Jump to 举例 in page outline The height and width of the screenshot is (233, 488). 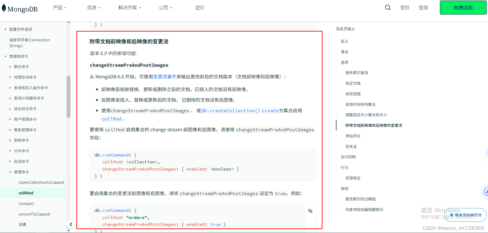[x=344, y=189]
